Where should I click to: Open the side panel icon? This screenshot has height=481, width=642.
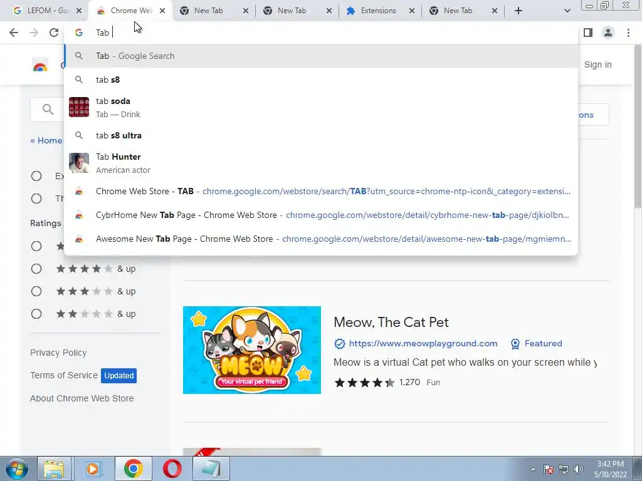(588, 33)
